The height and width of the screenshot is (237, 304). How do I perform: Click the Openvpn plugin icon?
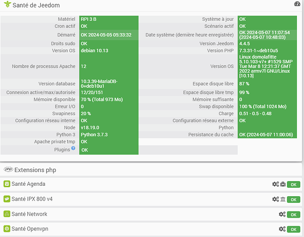coord(7,229)
